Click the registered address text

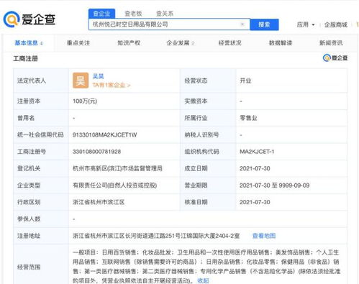[156, 236]
